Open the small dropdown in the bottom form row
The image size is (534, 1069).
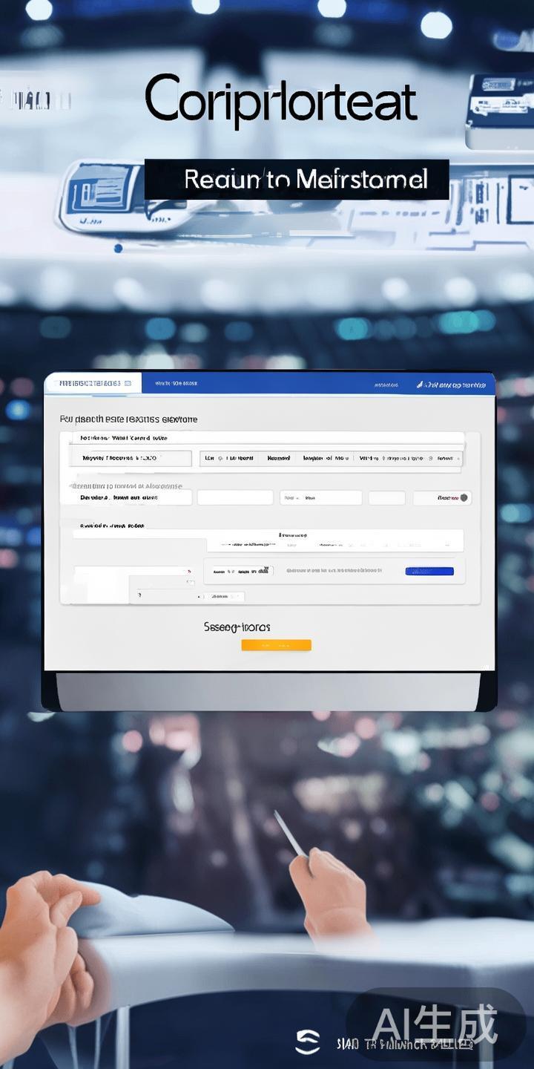coord(227,595)
